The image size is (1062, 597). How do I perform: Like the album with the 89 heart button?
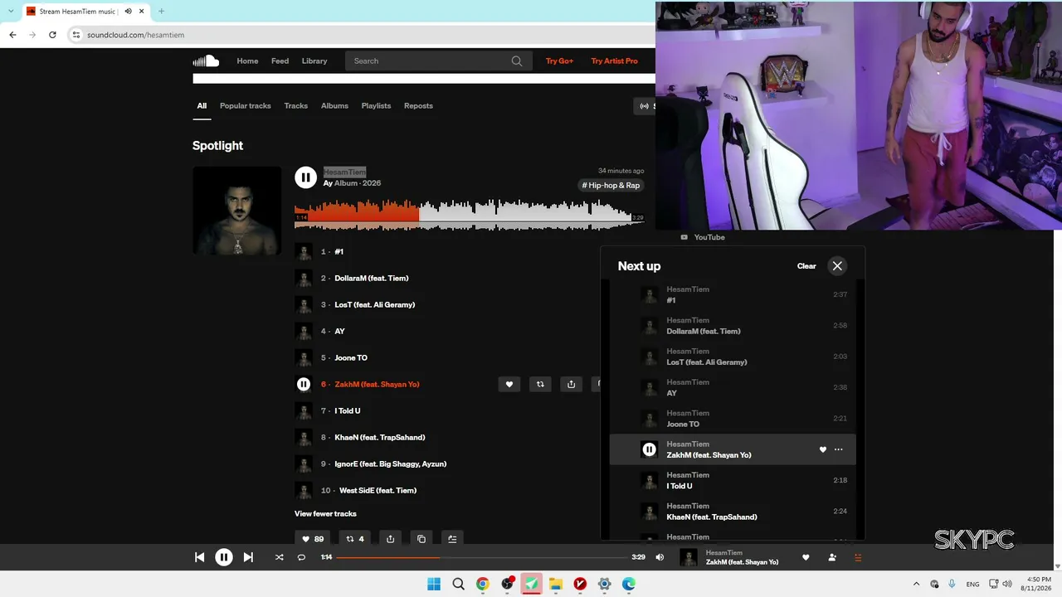click(x=313, y=539)
